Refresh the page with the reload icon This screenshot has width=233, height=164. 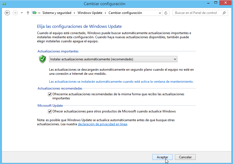point(166,13)
